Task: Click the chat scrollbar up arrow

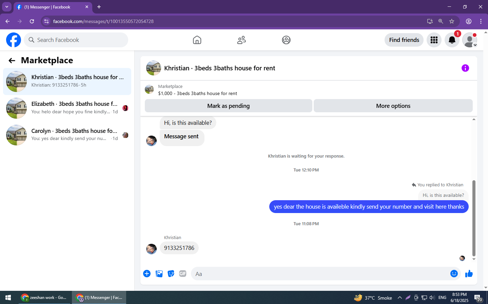Action: point(474,119)
